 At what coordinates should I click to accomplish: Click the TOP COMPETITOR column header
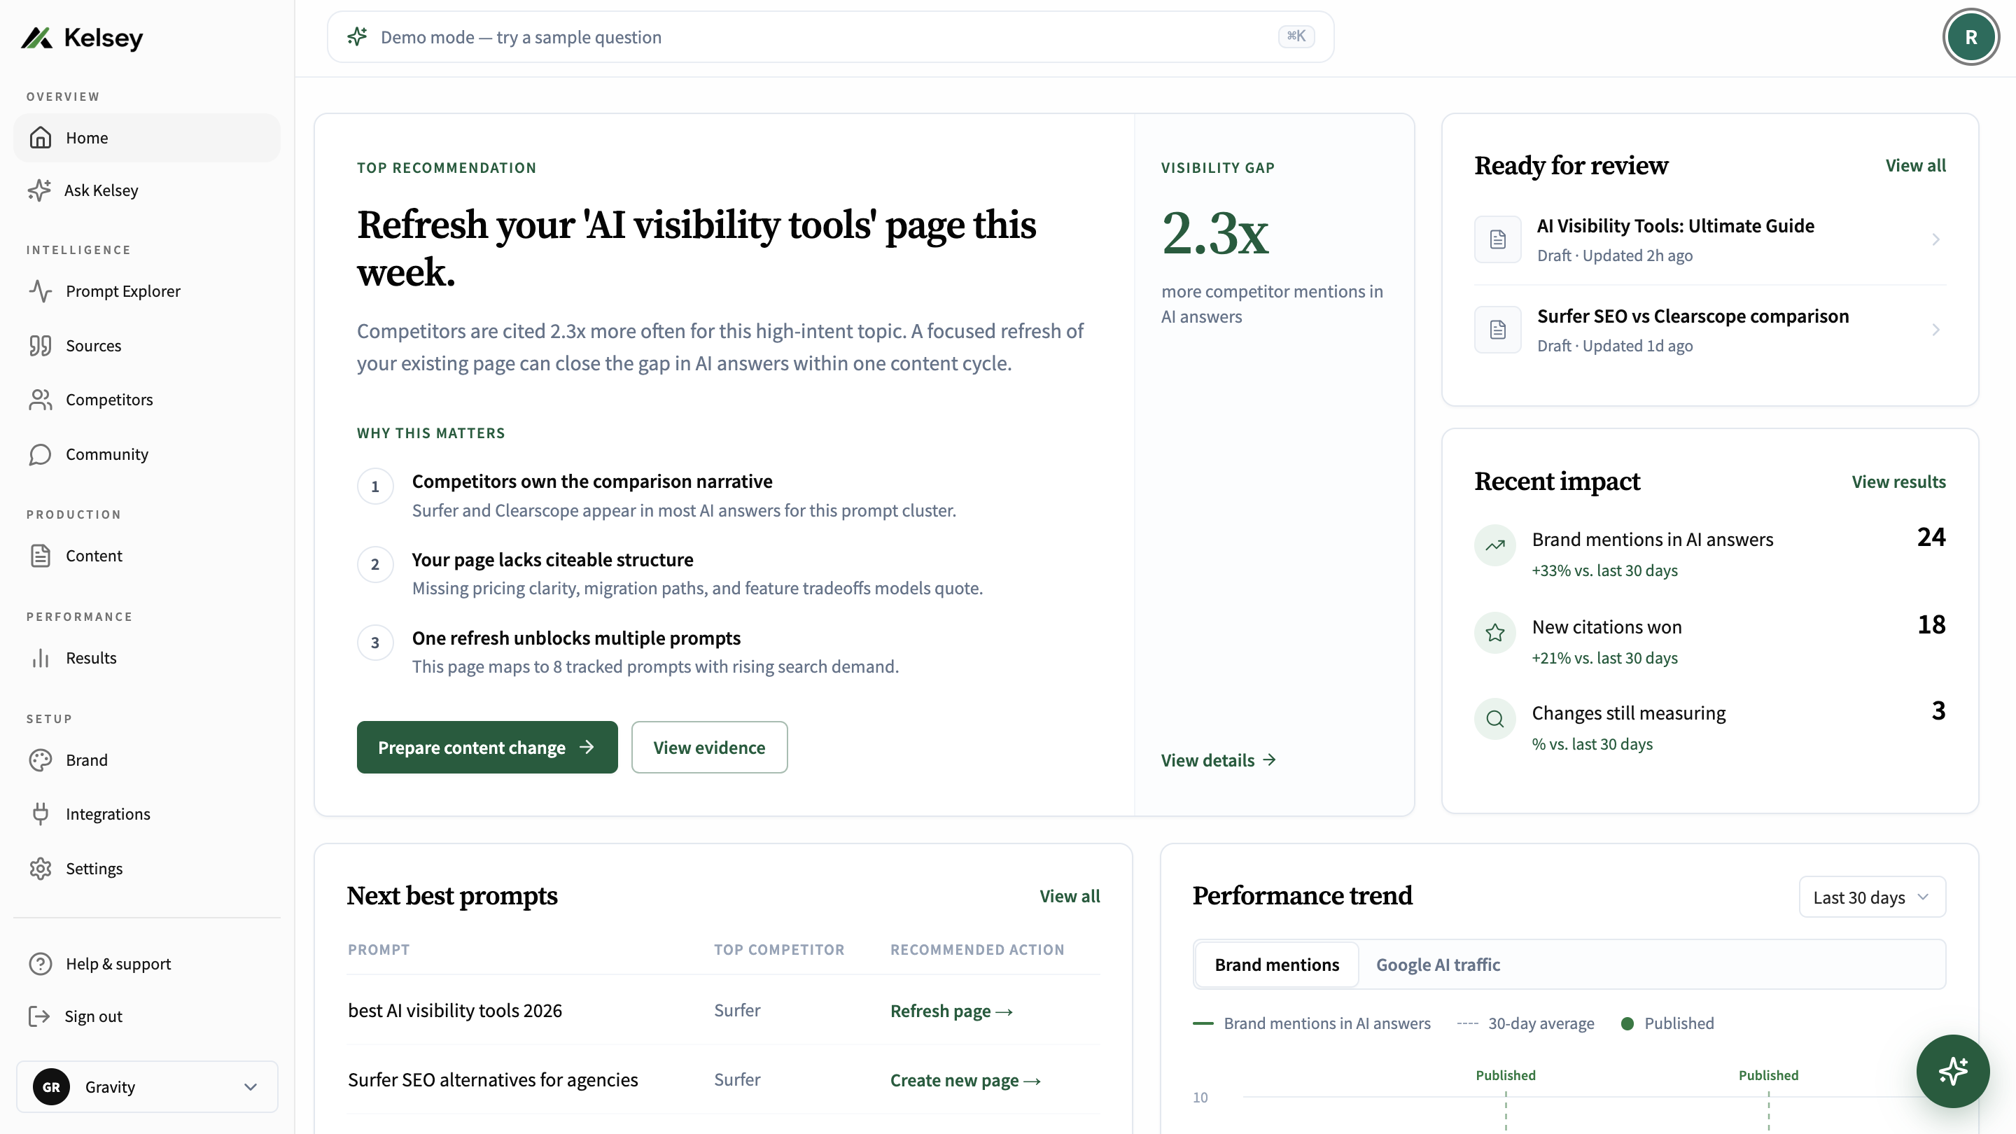(778, 949)
